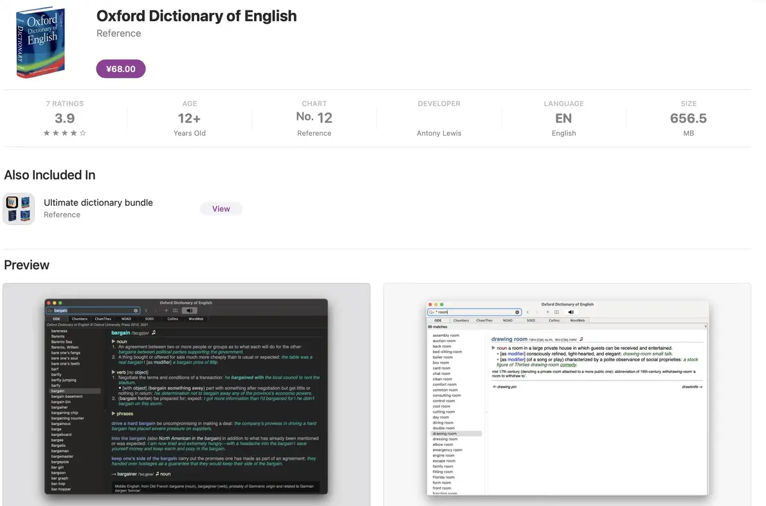Click the 3.9 star rating display
This screenshot has width=766, height=506.
point(64,119)
